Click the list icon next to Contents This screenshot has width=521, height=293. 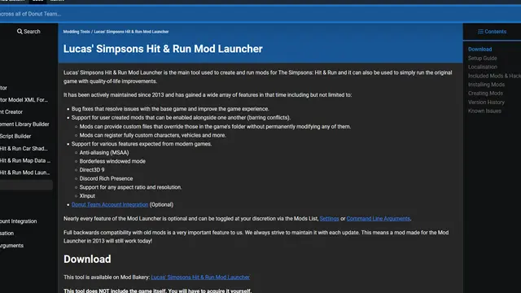click(x=480, y=32)
